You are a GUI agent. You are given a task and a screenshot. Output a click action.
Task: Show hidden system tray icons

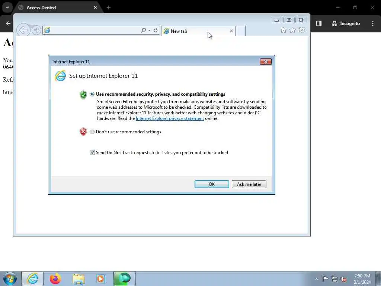point(316,279)
